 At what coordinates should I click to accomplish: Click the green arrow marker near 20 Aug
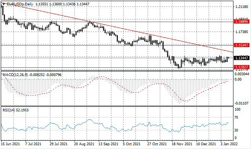[x=71, y=33]
